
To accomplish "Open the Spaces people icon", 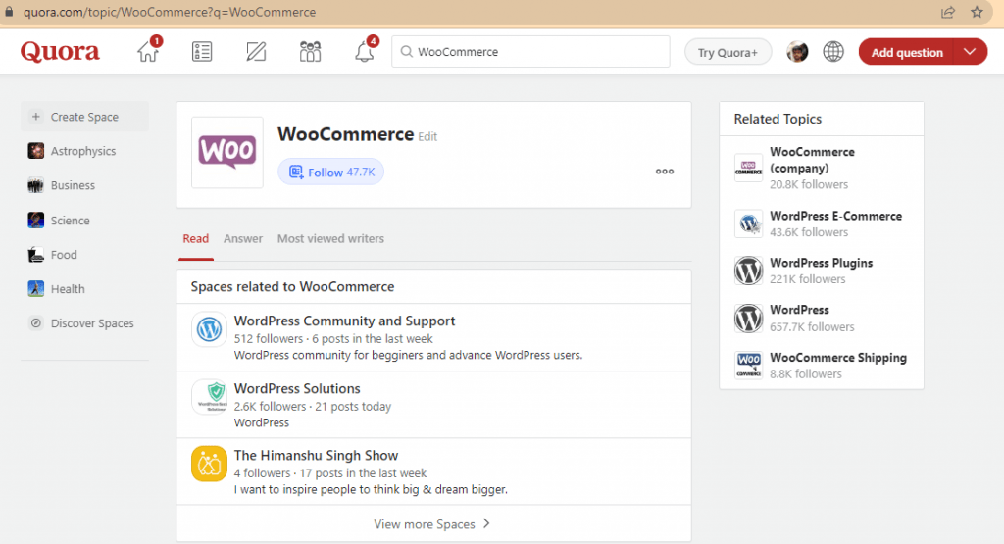I will pyautogui.click(x=310, y=51).
